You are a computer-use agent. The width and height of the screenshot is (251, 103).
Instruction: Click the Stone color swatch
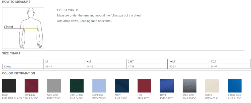click(x=212, y=86)
